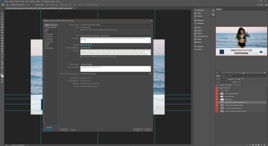
Task: Open the layer filter Type dropdown
Action: point(221,79)
